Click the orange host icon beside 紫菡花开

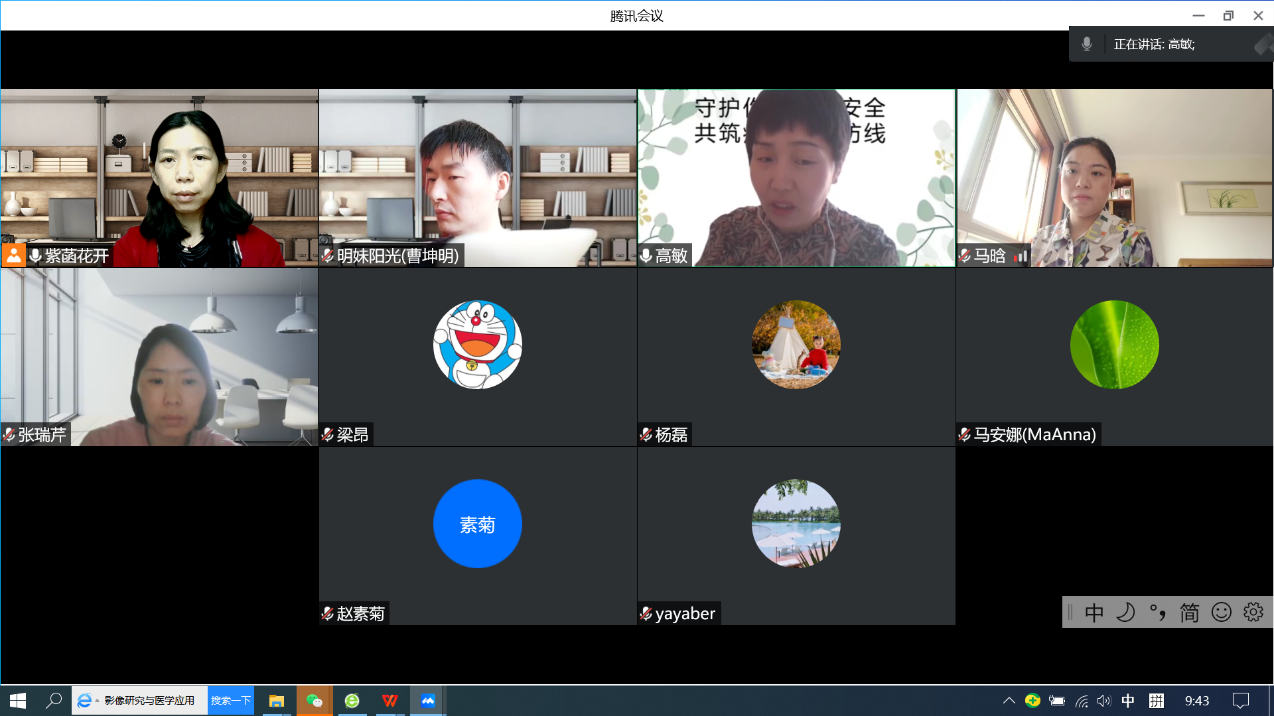click(x=13, y=255)
